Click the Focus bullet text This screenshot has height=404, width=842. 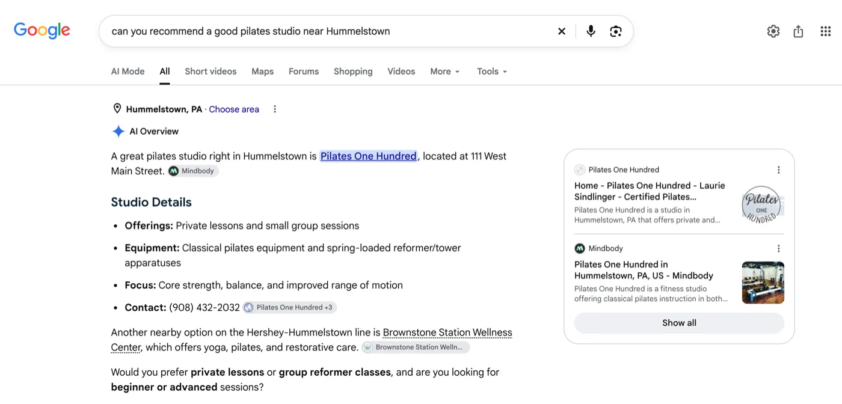point(264,285)
